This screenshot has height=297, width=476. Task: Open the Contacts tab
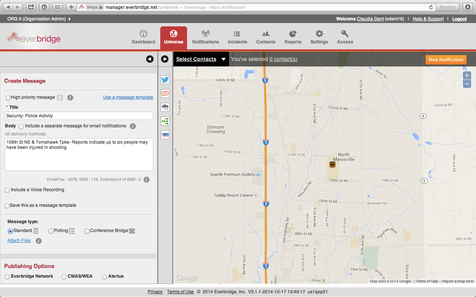[x=266, y=37]
